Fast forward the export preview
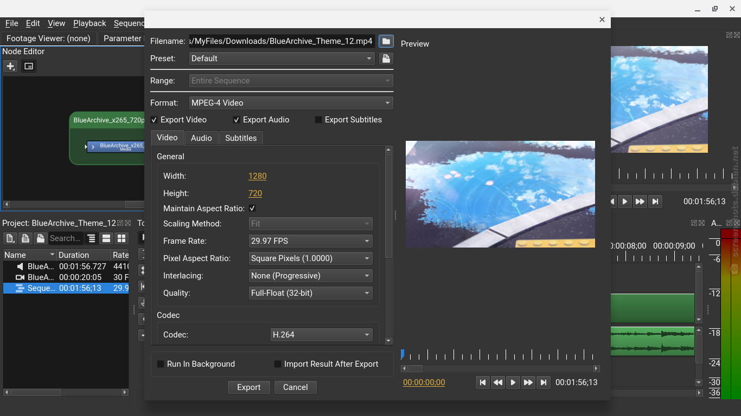This screenshot has width=741, height=416. click(528, 382)
